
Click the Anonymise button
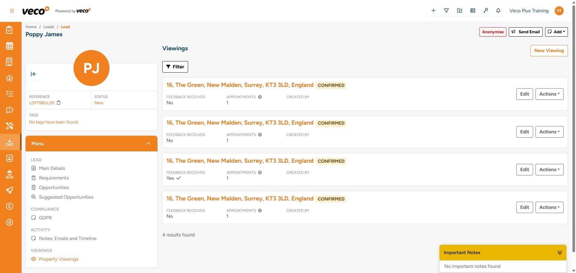coord(493,32)
